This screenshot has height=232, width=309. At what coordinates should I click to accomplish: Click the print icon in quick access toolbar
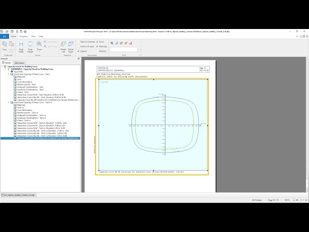pyautogui.click(x=25, y=32)
